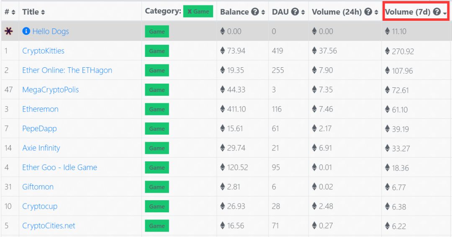
Task: Toggle Volume (7d) sort direction arrow
Action: click(x=445, y=13)
